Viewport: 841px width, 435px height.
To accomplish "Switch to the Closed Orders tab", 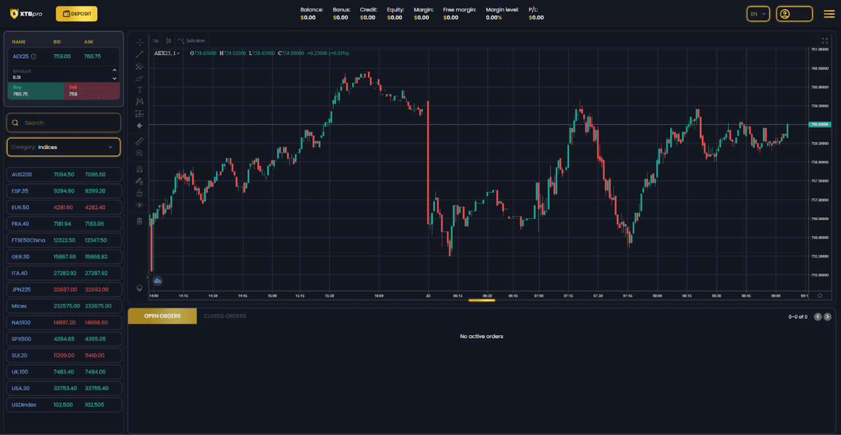I will (225, 316).
